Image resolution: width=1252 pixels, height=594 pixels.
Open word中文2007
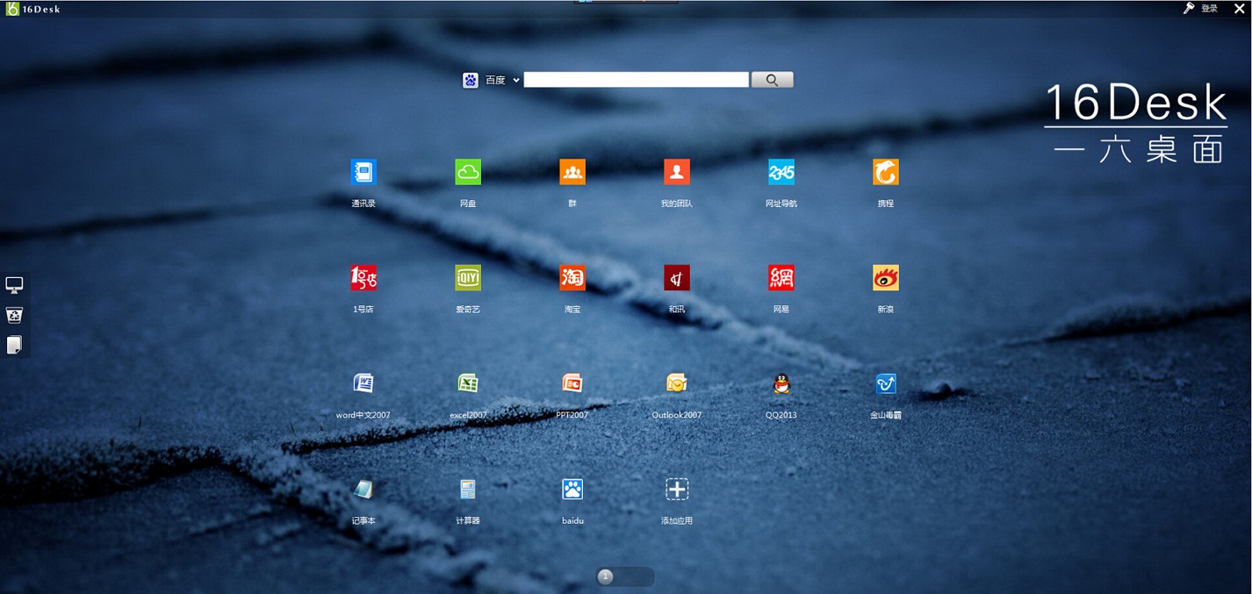(363, 383)
